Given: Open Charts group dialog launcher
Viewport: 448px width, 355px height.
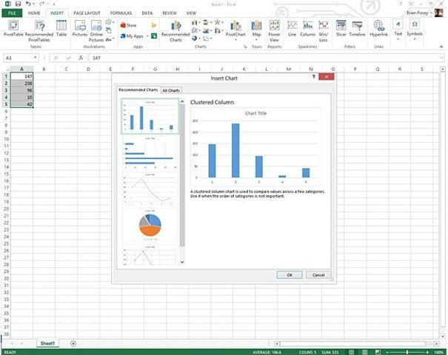Looking at the screenshot, I should click(245, 47).
